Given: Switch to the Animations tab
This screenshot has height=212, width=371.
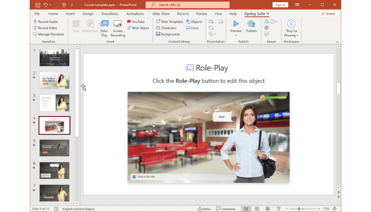Looking at the screenshot, I should click(135, 14).
